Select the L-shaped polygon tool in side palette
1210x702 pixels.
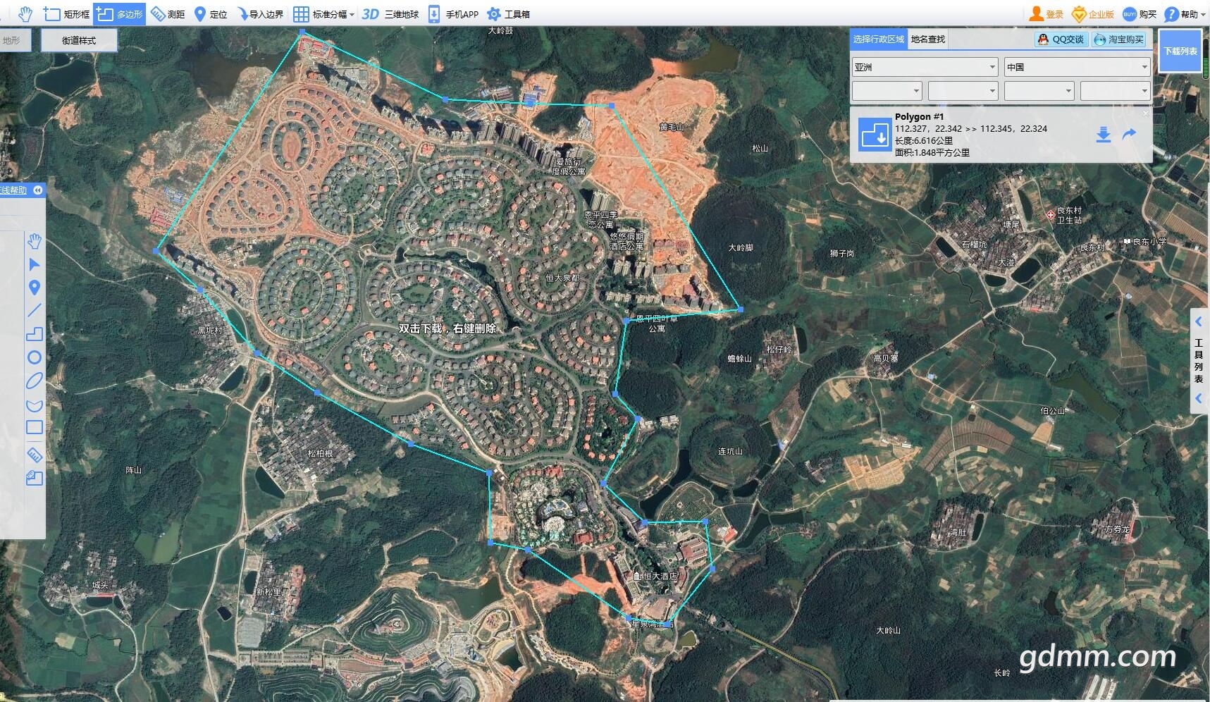[x=34, y=333]
